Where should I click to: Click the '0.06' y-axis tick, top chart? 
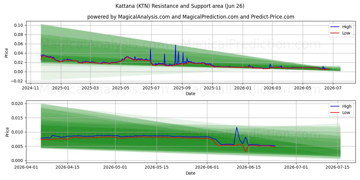19,44
